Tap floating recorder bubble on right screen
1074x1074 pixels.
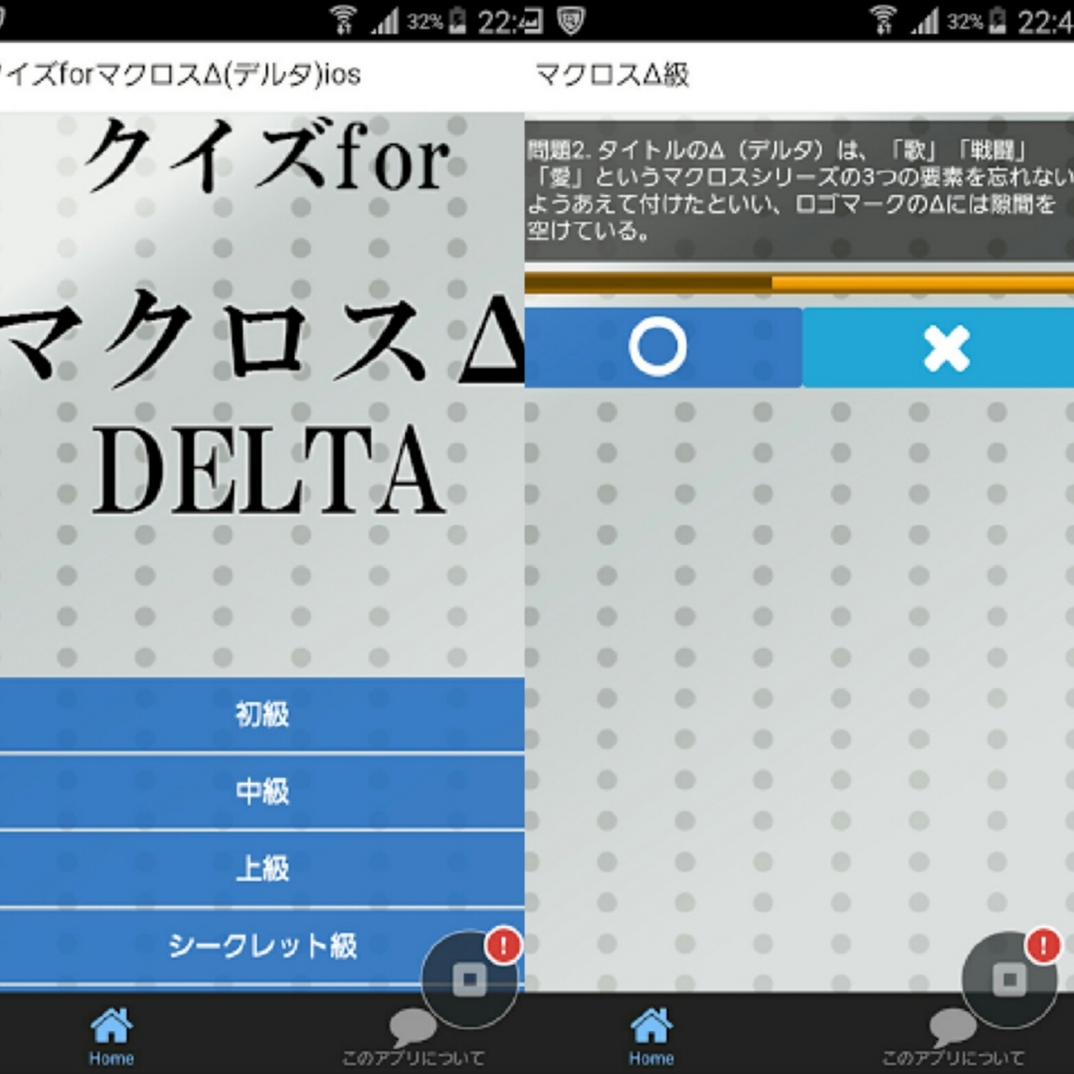1010,980
